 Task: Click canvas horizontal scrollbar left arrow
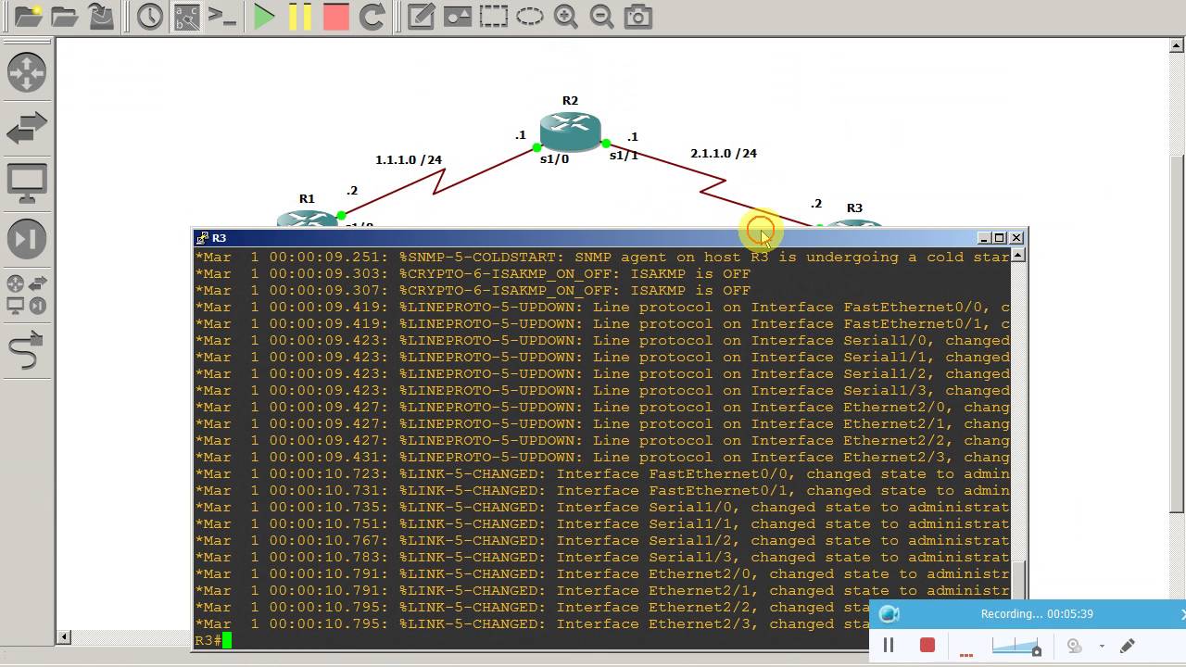64,636
